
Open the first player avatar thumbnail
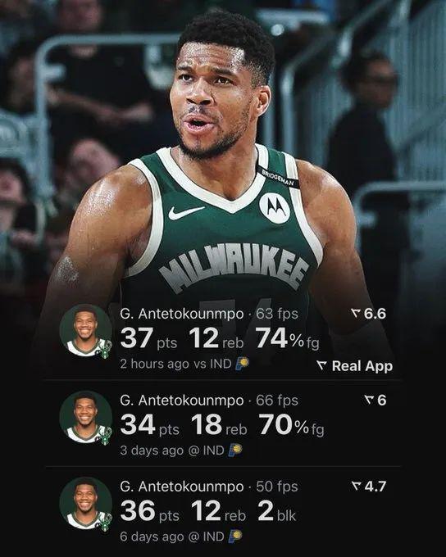86,331
